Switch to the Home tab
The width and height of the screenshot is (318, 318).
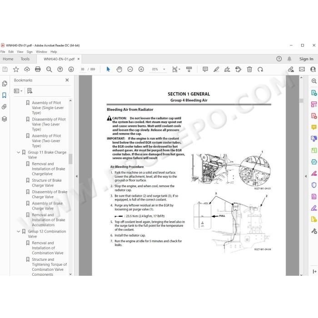(x=8, y=59)
